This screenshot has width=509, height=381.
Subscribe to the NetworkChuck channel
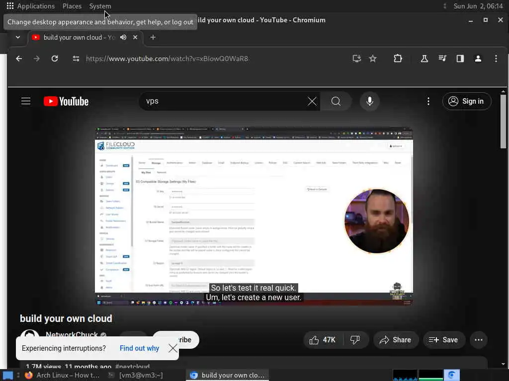click(187, 339)
